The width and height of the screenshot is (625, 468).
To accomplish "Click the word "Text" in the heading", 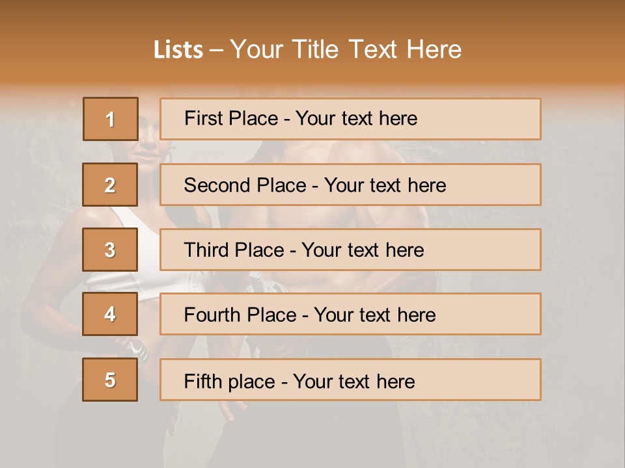I will click(x=374, y=50).
